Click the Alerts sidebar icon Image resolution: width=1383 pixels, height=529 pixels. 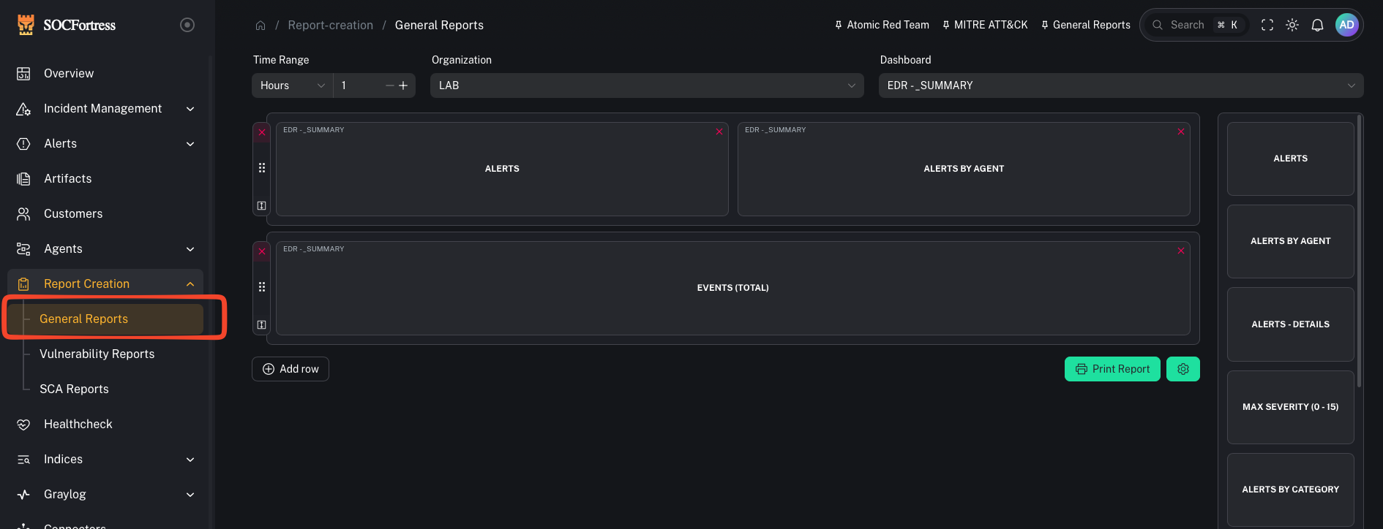click(23, 143)
